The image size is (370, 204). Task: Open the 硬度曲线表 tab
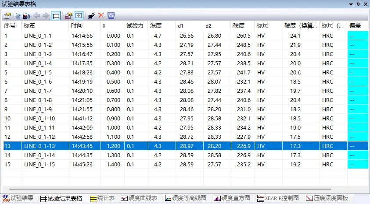pos(139,198)
